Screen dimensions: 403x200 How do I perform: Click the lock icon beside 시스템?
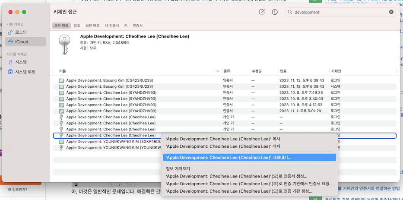[10, 62]
